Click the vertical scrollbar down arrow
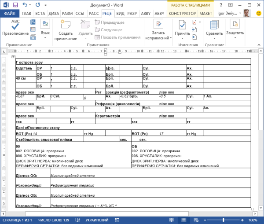The width and height of the screenshot is (264, 224). point(260,208)
